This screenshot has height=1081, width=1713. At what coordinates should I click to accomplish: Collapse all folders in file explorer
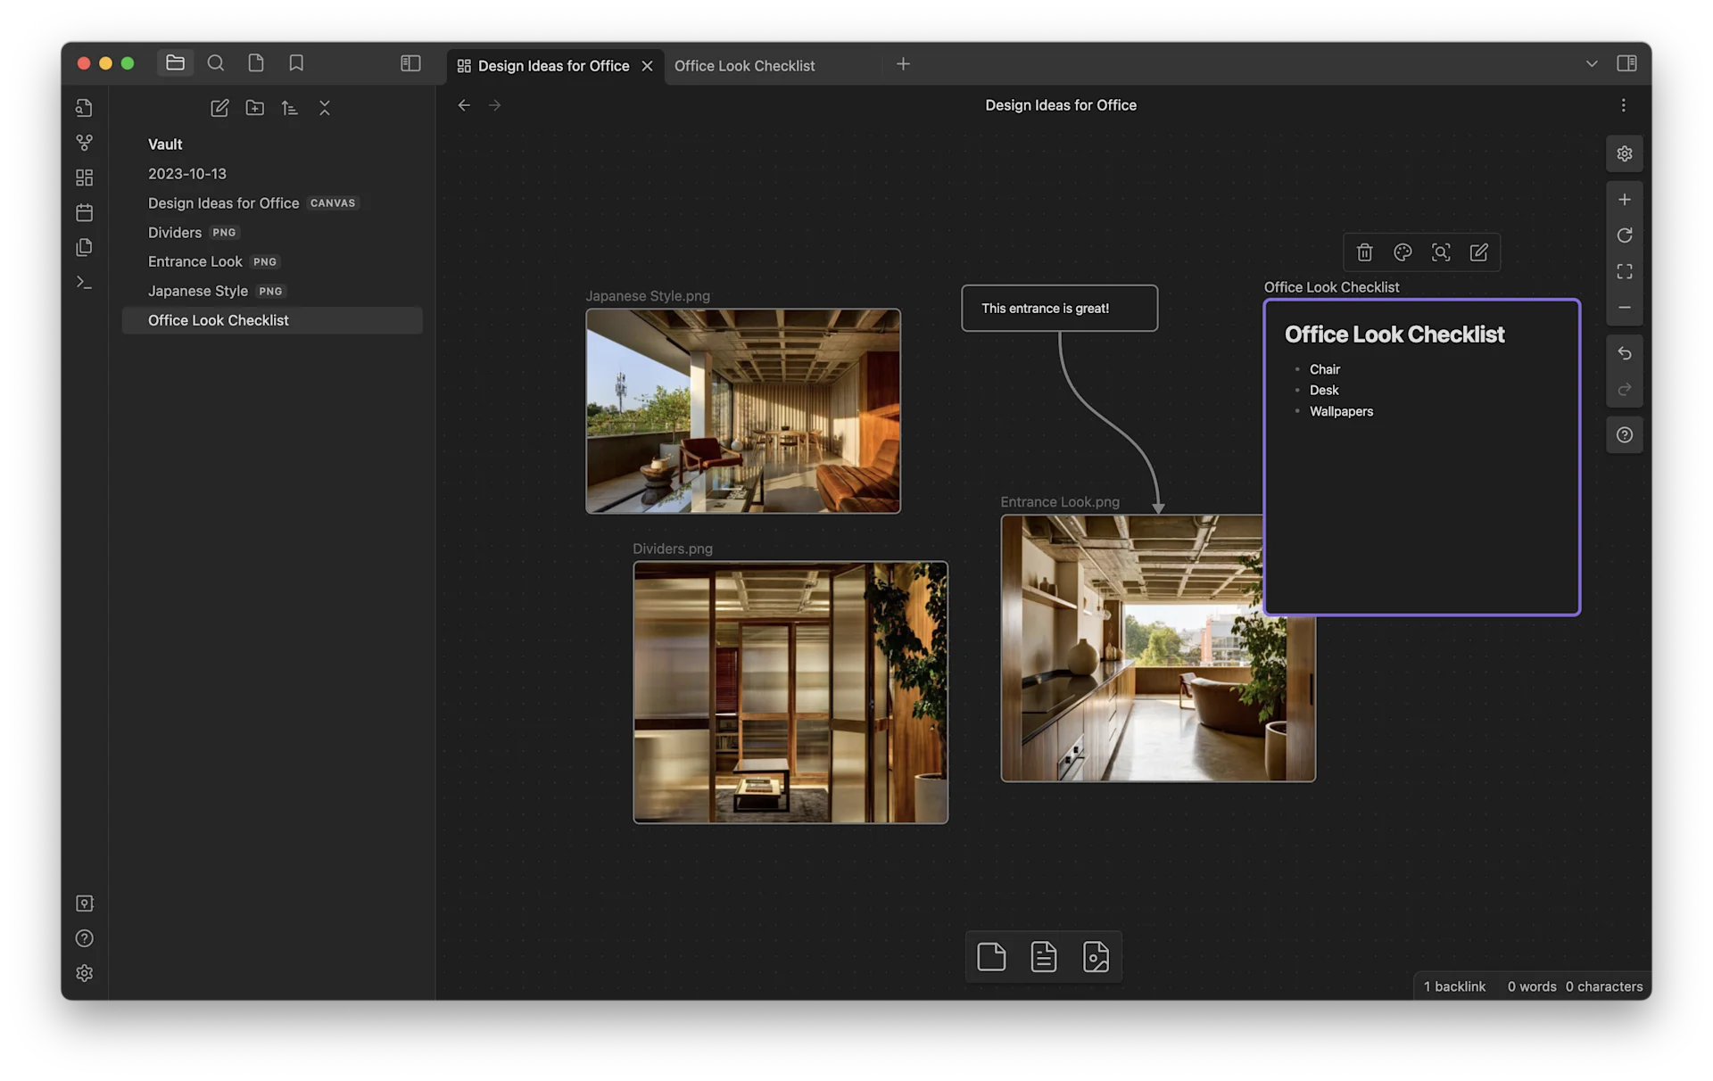[325, 108]
